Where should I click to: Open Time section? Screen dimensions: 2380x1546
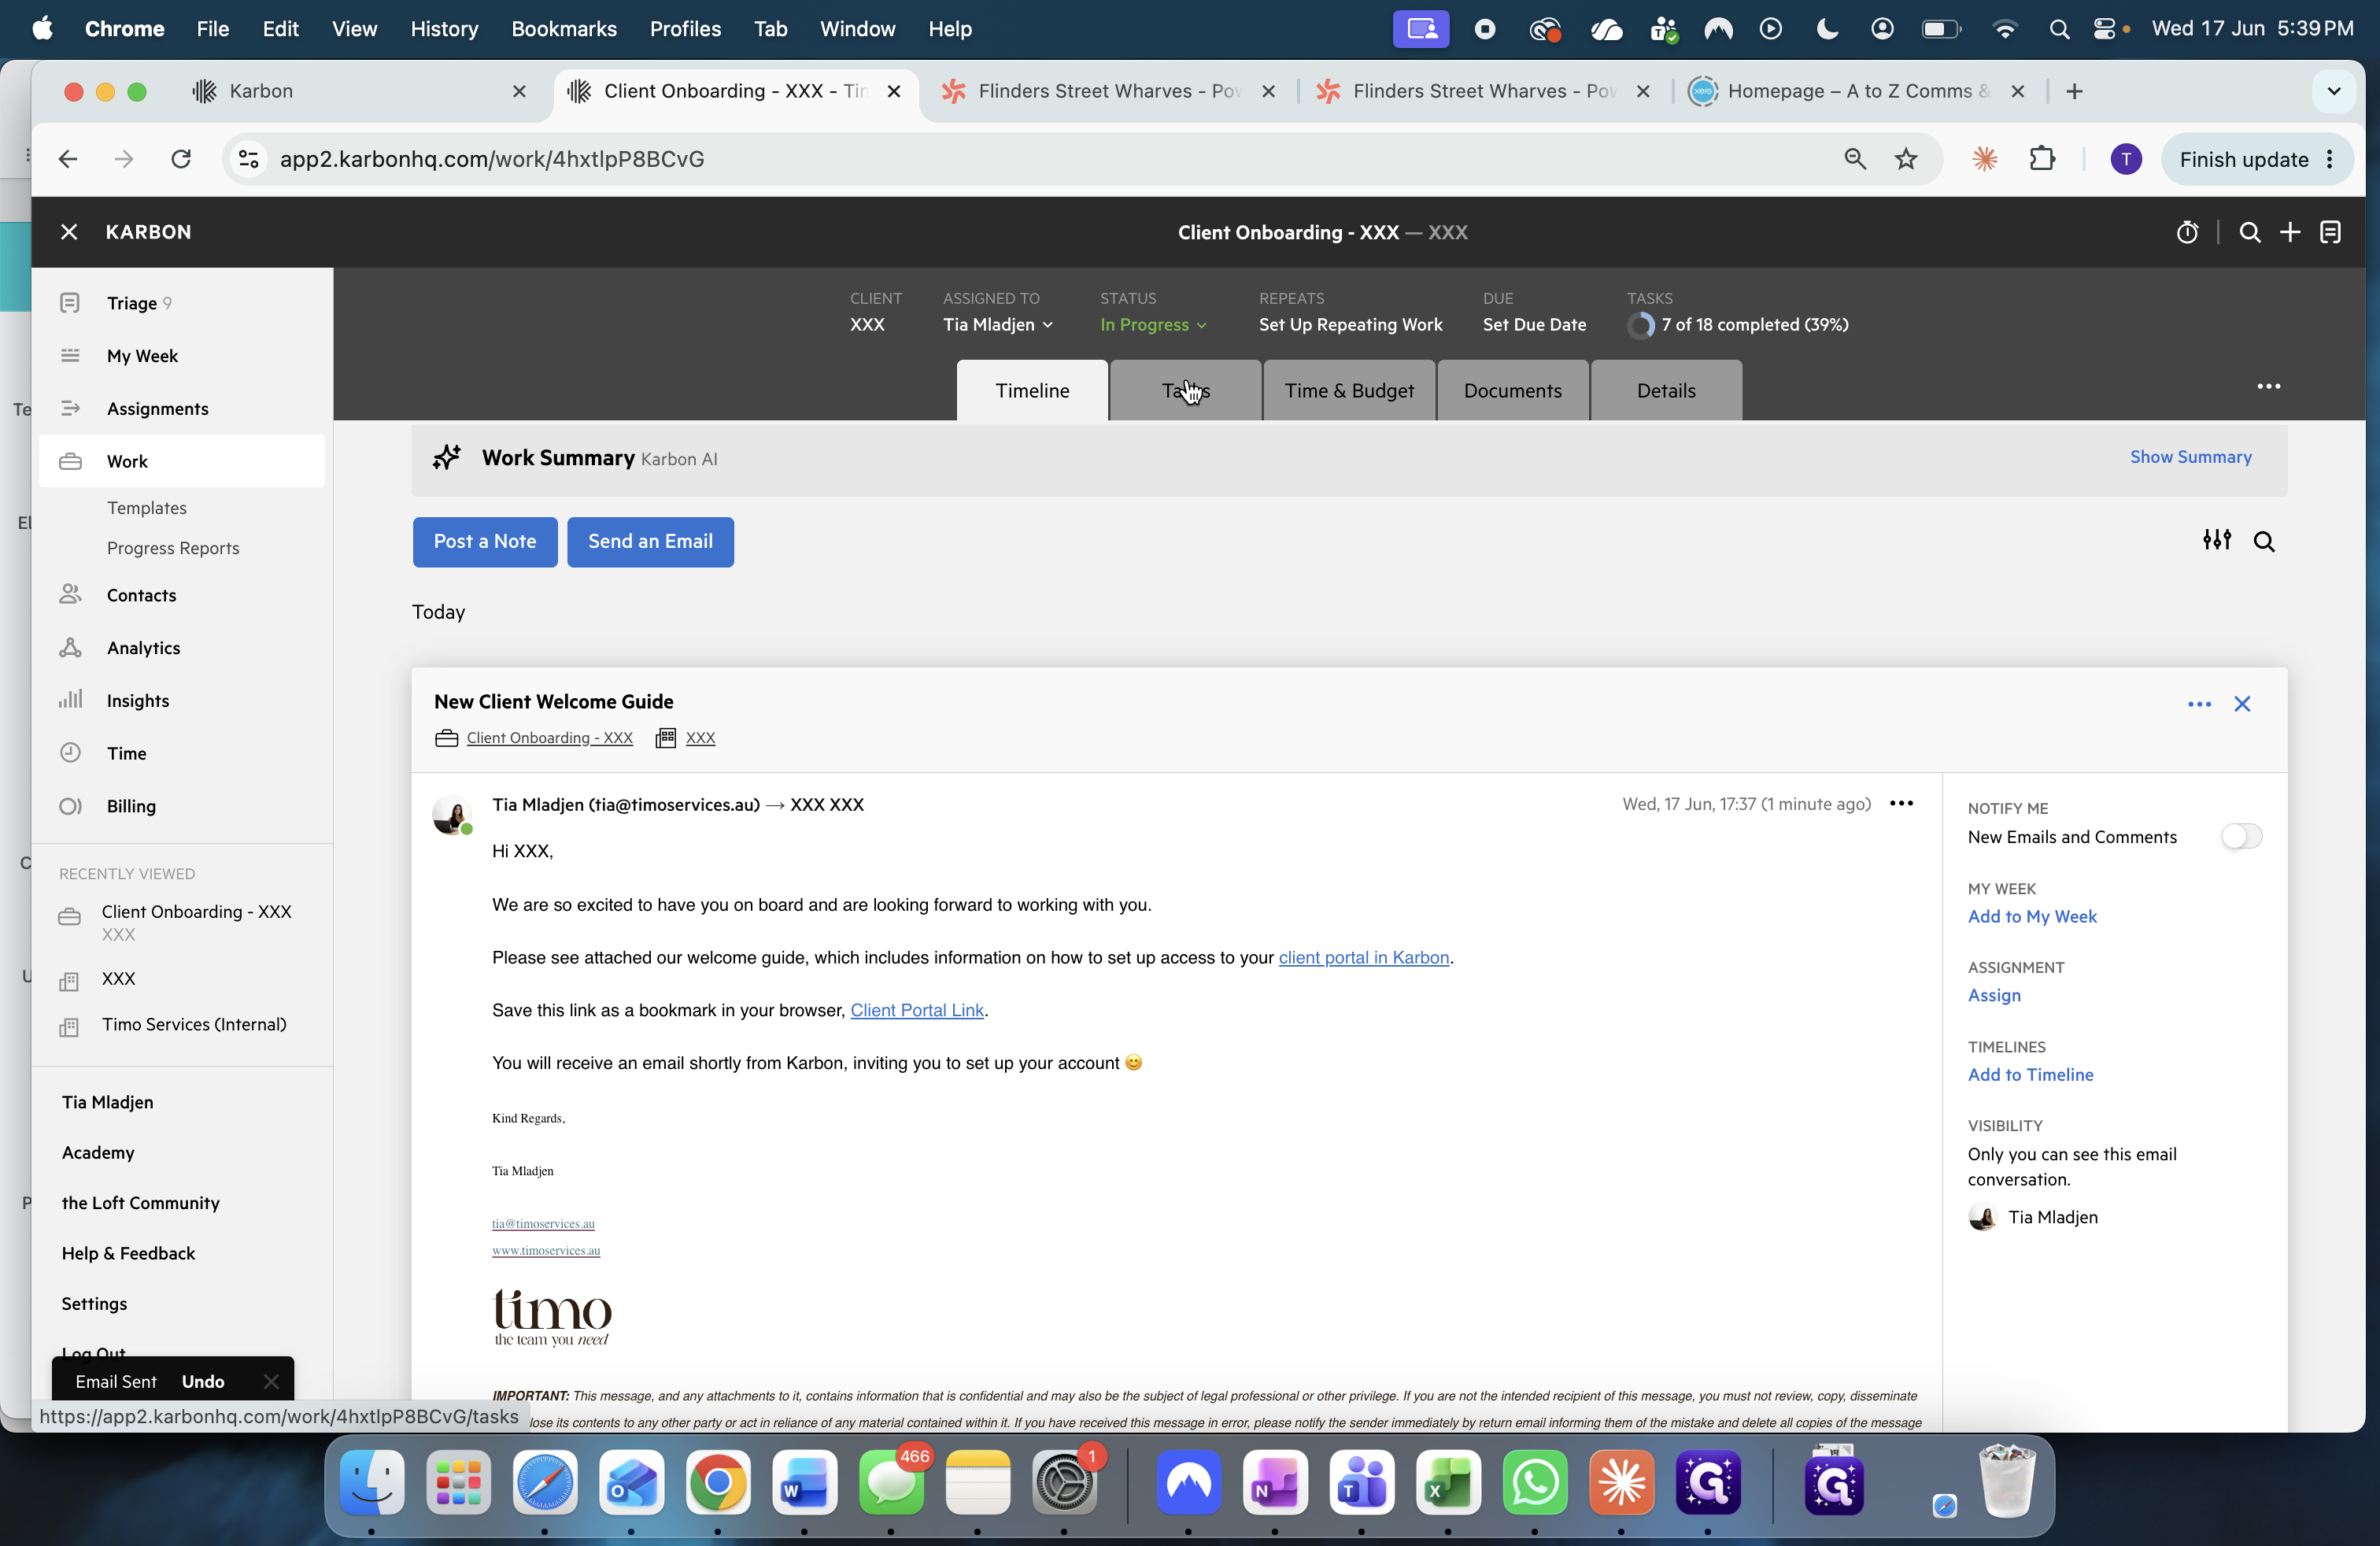coord(182,753)
